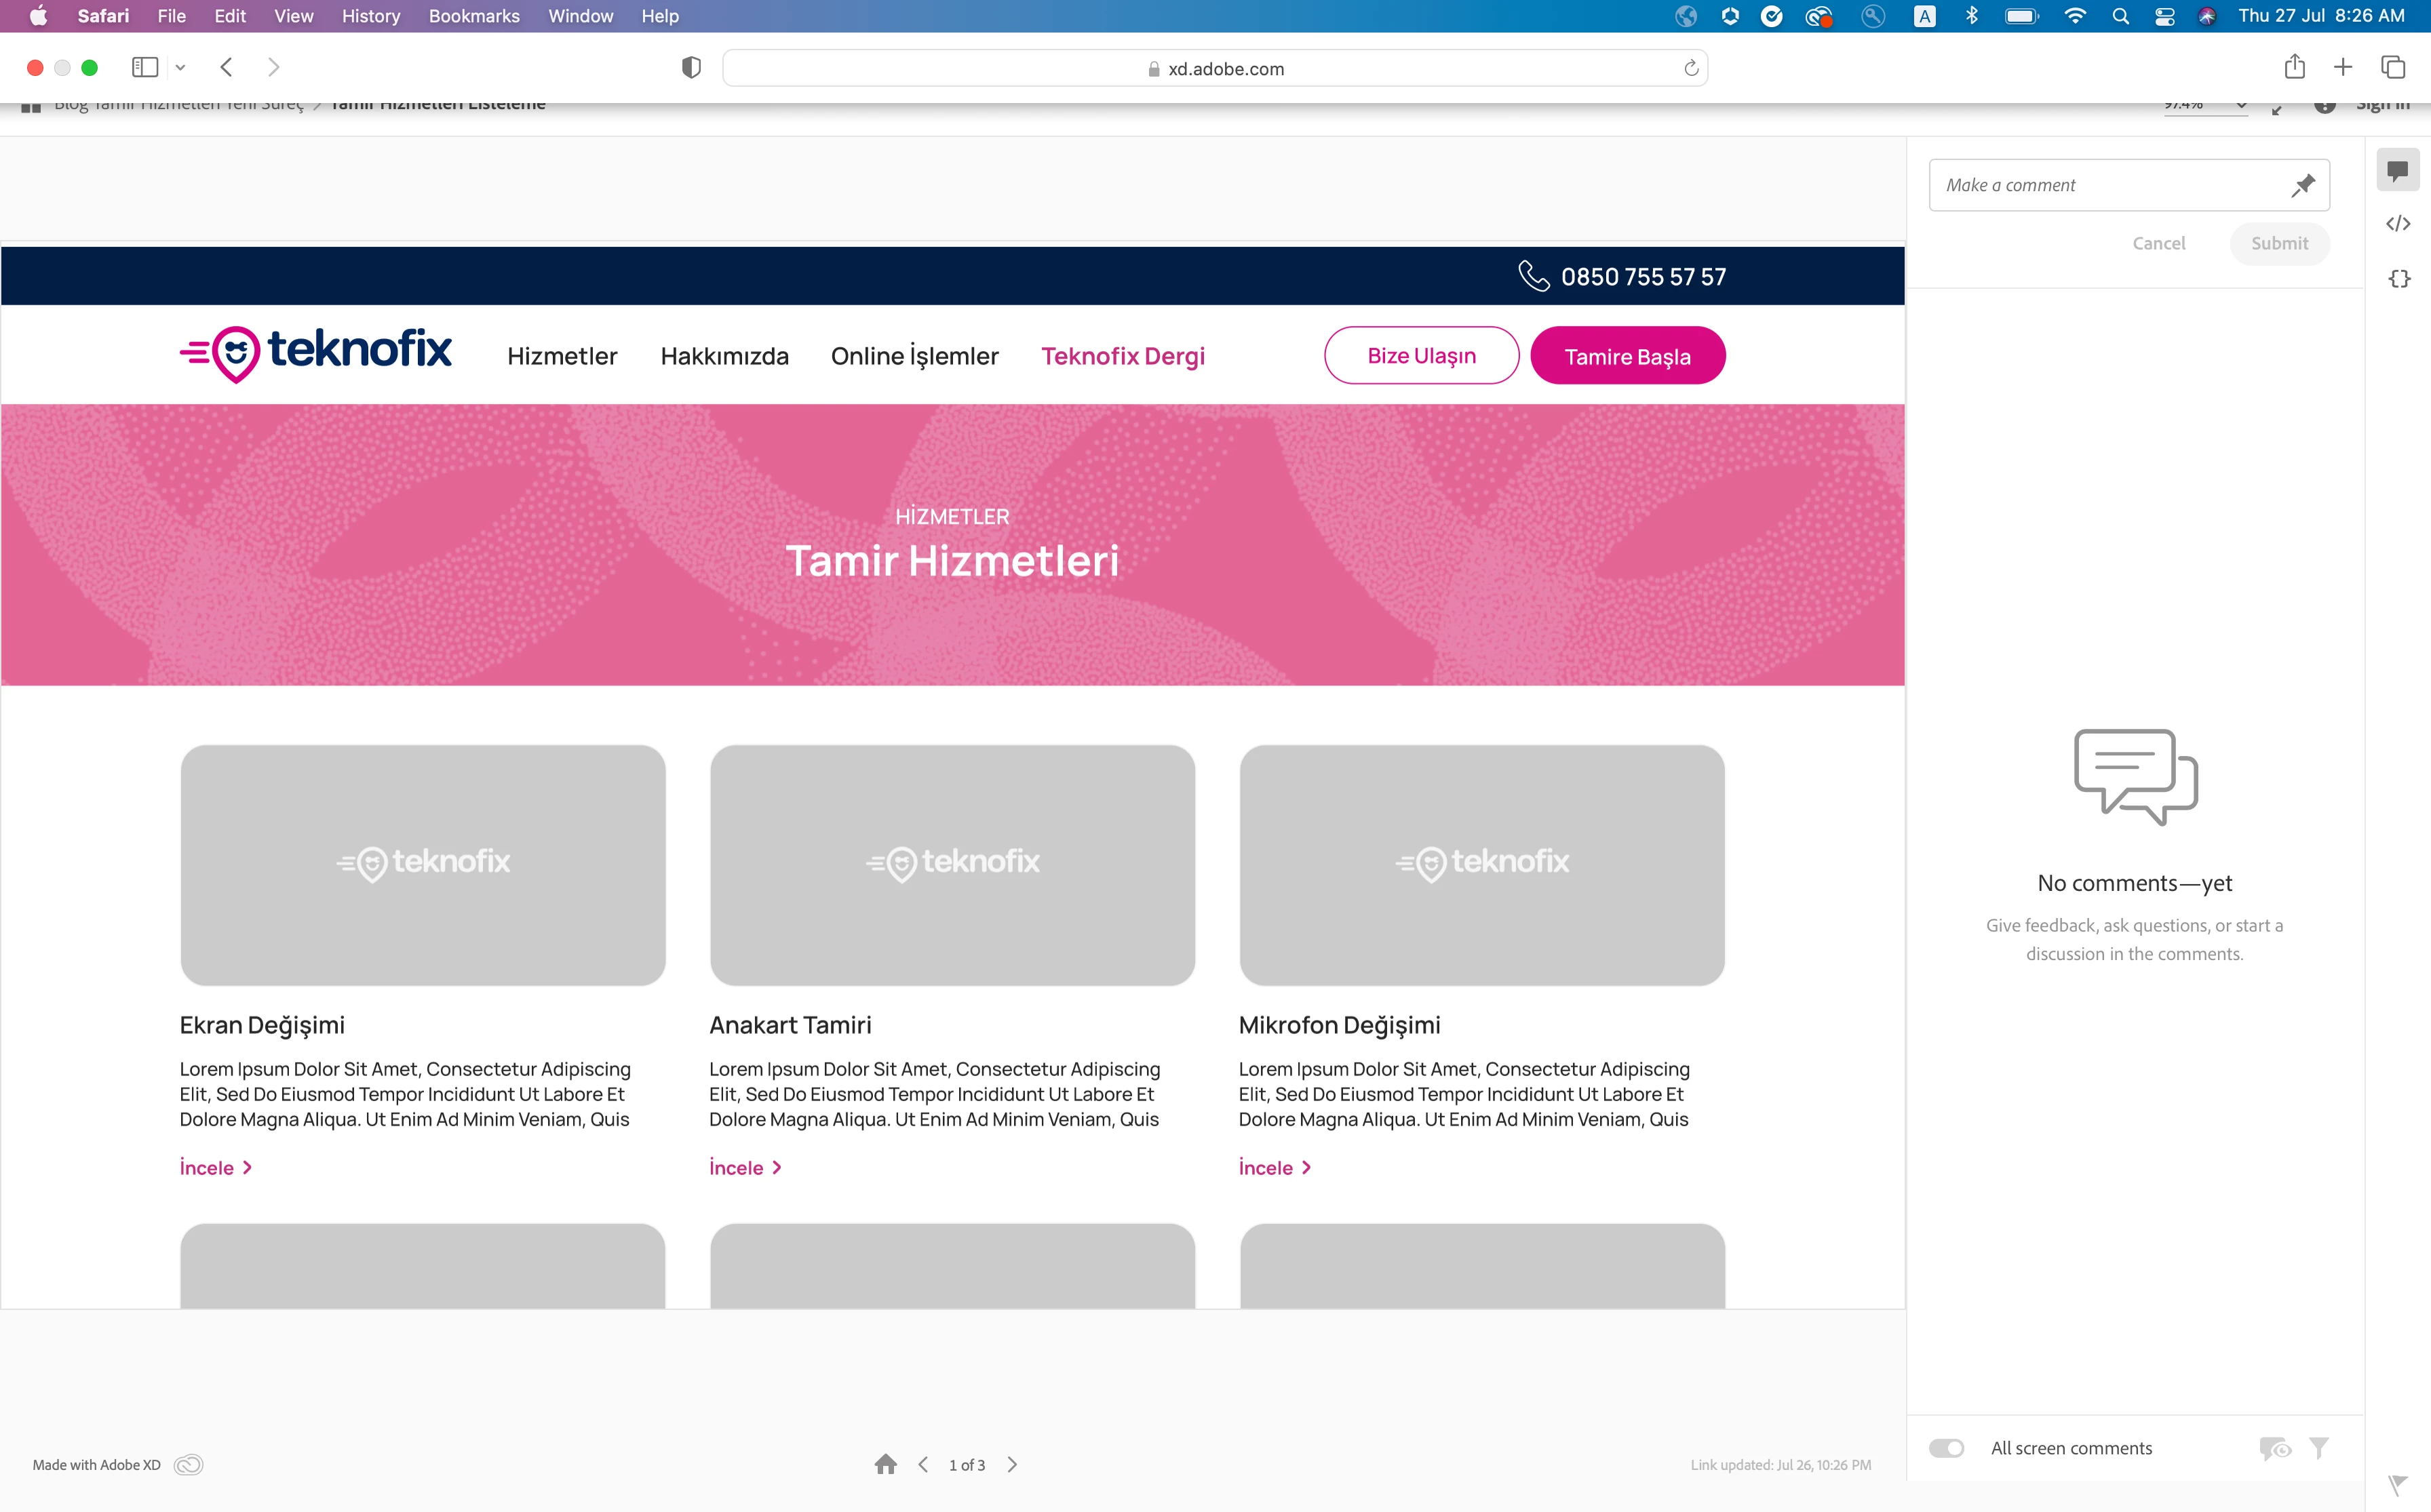Screen dimensions: 2431x1512
Task: Open the Comments panel icon
Action: [2397, 170]
